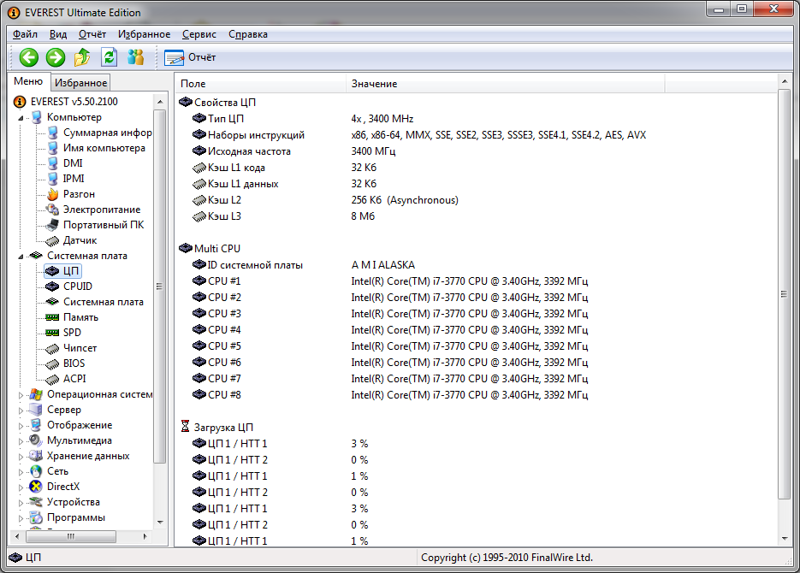Click the tree horizontal scroll-right arrow
Screen dimensions: 800x573
point(145,536)
